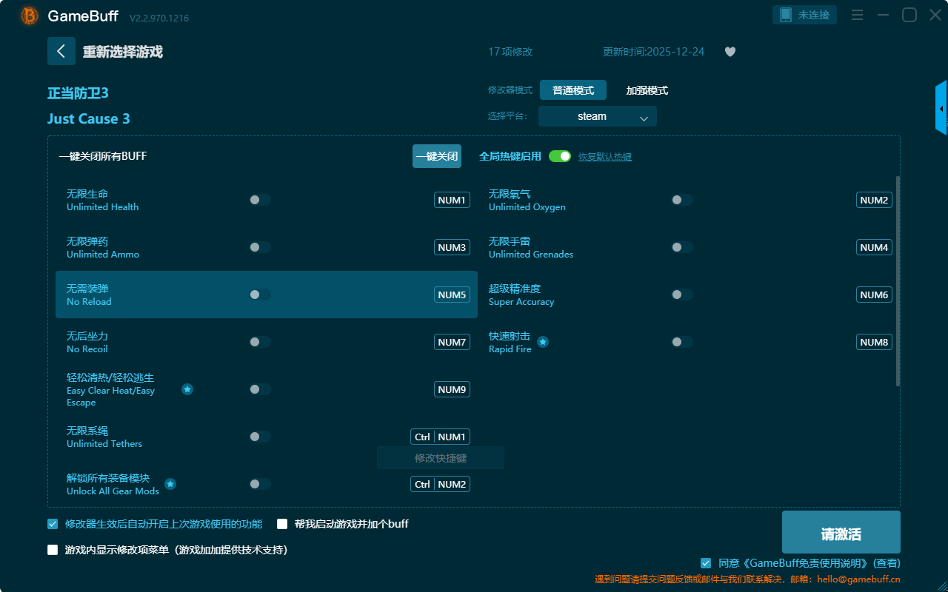948x592 pixels.
Task: Click the star badge beside Rapid Fire
Action: pos(543,342)
